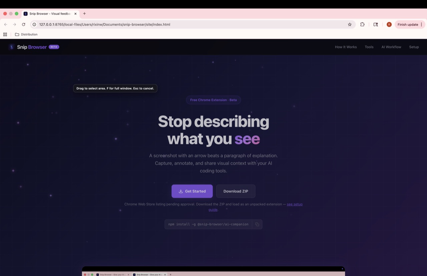Click the Download ZIP button
Screen dimensions: 427x276
tap(236, 191)
